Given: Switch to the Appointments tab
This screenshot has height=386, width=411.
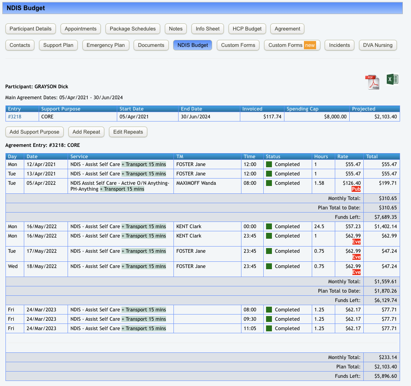Looking at the screenshot, I should 80,29.
